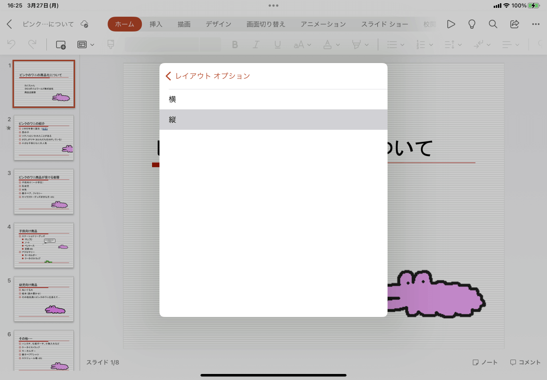Screen dimensions: 547x380
Task: Tap the スライド 1/8 counter
Action: (102, 362)
